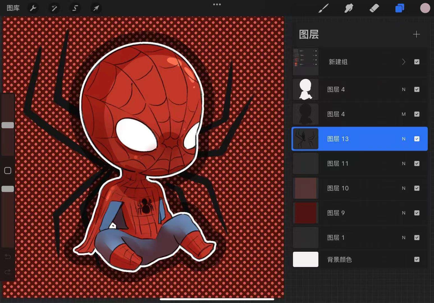
Task: Tap the 图层 1 thumbnail
Action: tap(306, 238)
